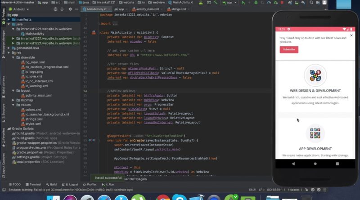Click the Profile speedometer icon
This screenshot has height=200, width=360.
coord(269,3)
